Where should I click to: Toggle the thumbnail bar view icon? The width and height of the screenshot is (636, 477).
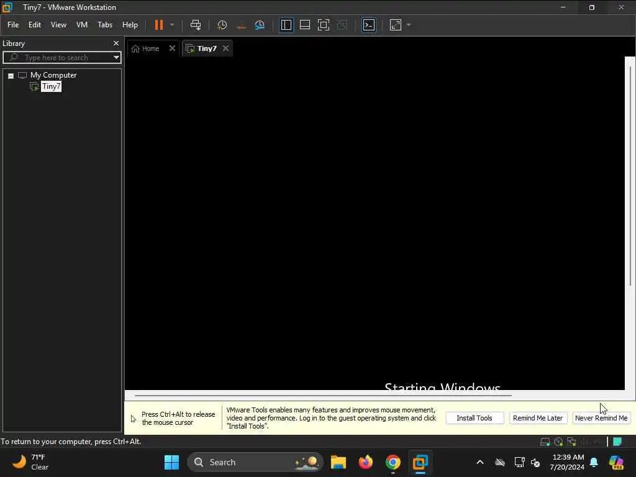[x=304, y=25]
